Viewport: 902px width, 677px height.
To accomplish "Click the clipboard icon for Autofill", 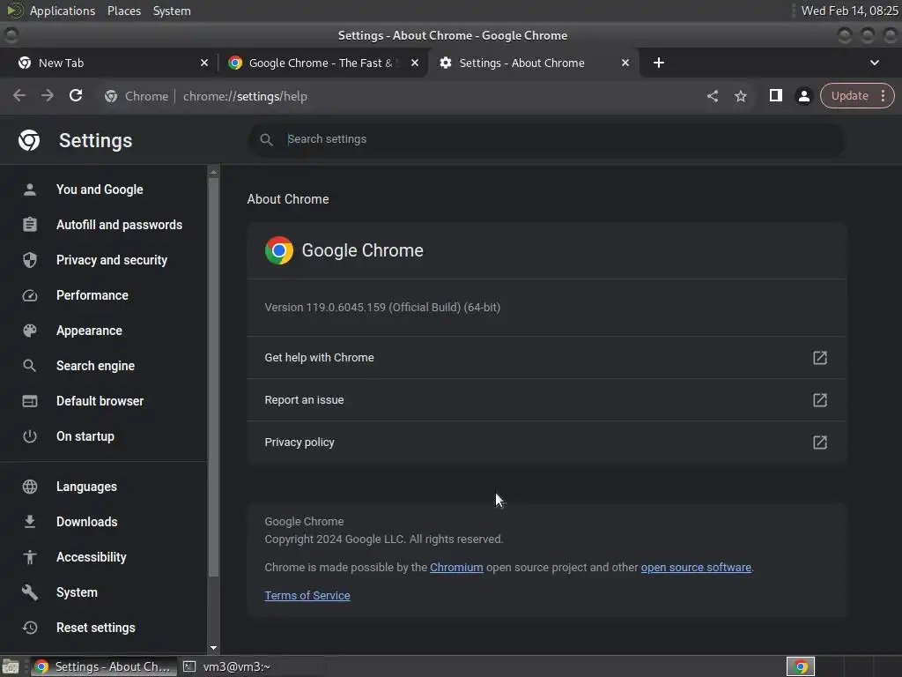I will (x=30, y=225).
